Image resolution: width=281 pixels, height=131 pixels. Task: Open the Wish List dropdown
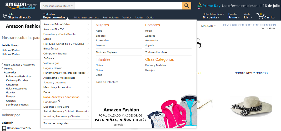coord(248,16)
